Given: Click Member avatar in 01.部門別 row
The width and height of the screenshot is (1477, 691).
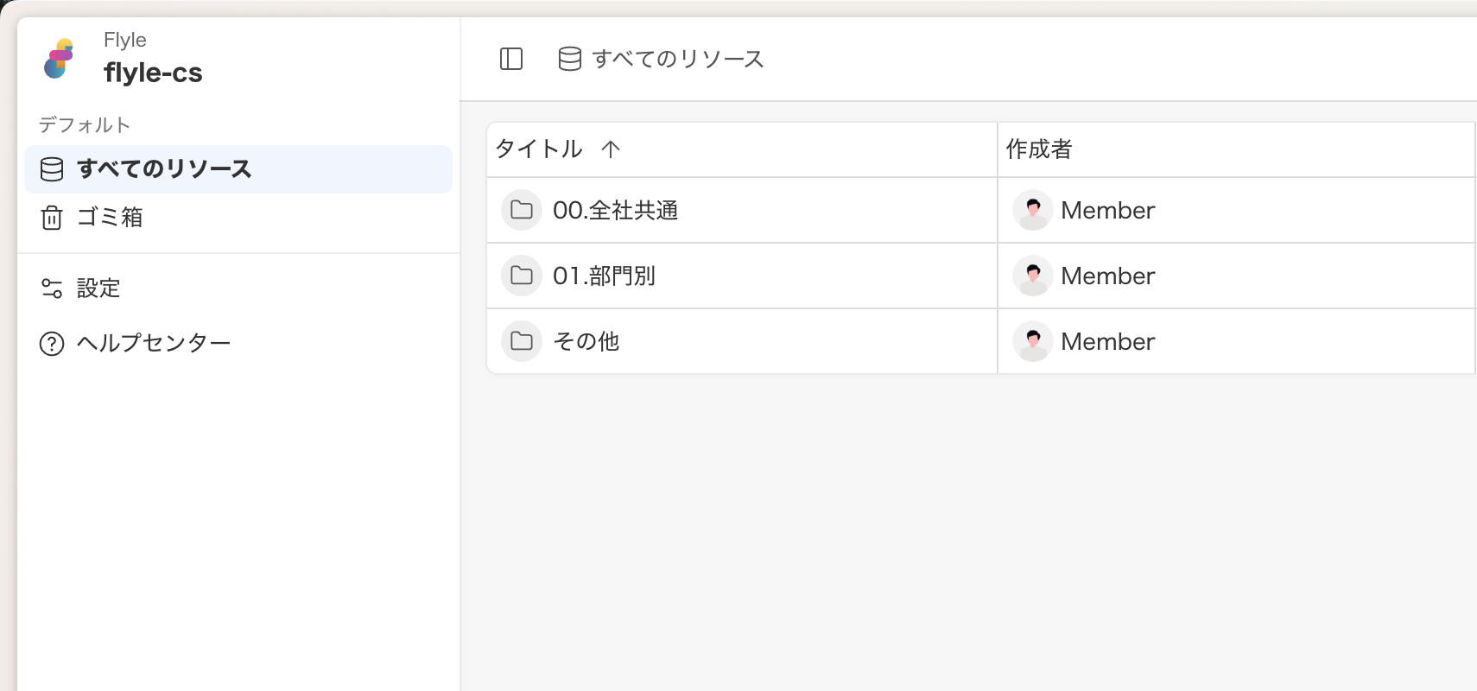Looking at the screenshot, I should coord(1033,276).
